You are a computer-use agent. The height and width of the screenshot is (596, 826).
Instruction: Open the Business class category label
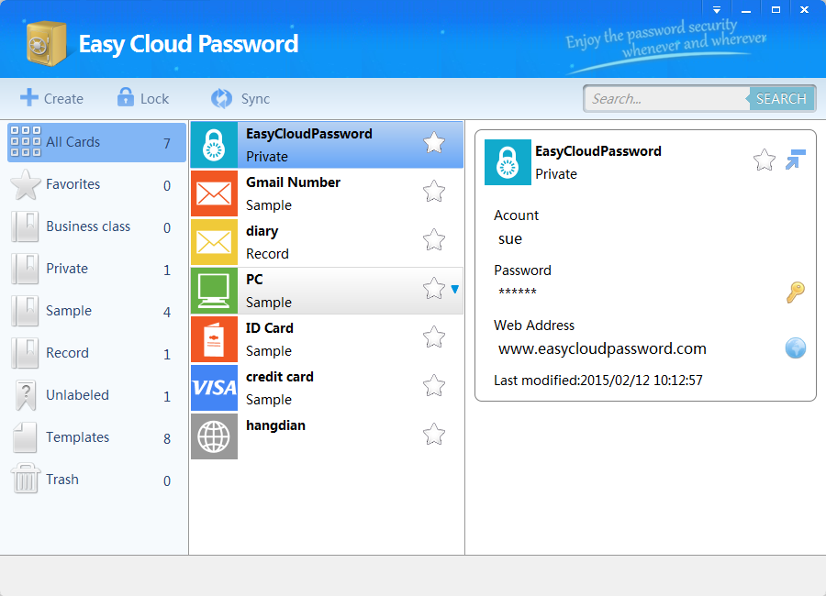pyautogui.click(x=88, y=226)
